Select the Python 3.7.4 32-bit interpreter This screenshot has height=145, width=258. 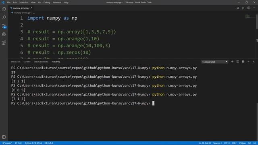click(33, 143)
